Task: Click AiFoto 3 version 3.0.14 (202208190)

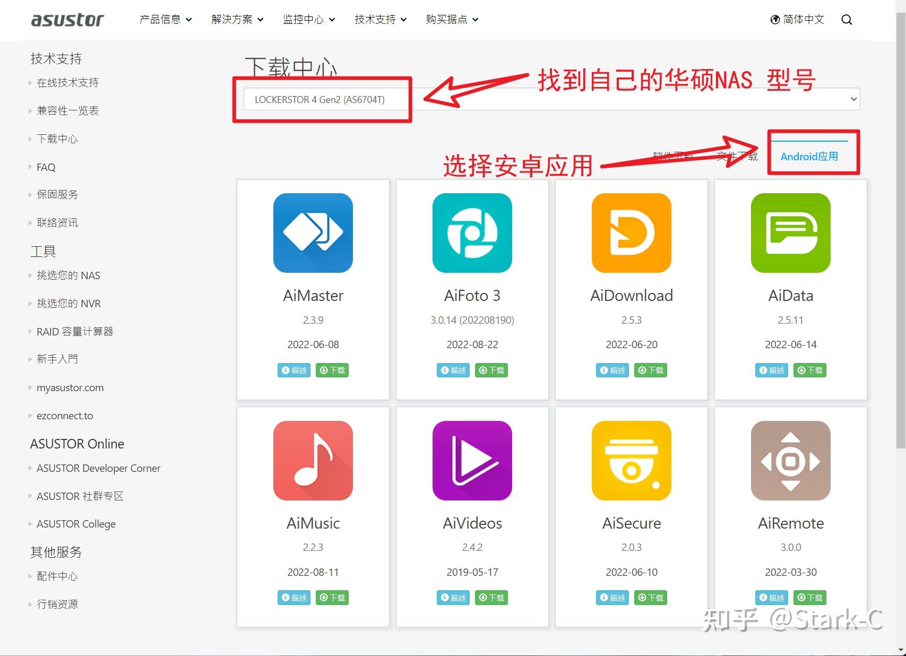Action: pyautogui.click(x=472, y=320)
